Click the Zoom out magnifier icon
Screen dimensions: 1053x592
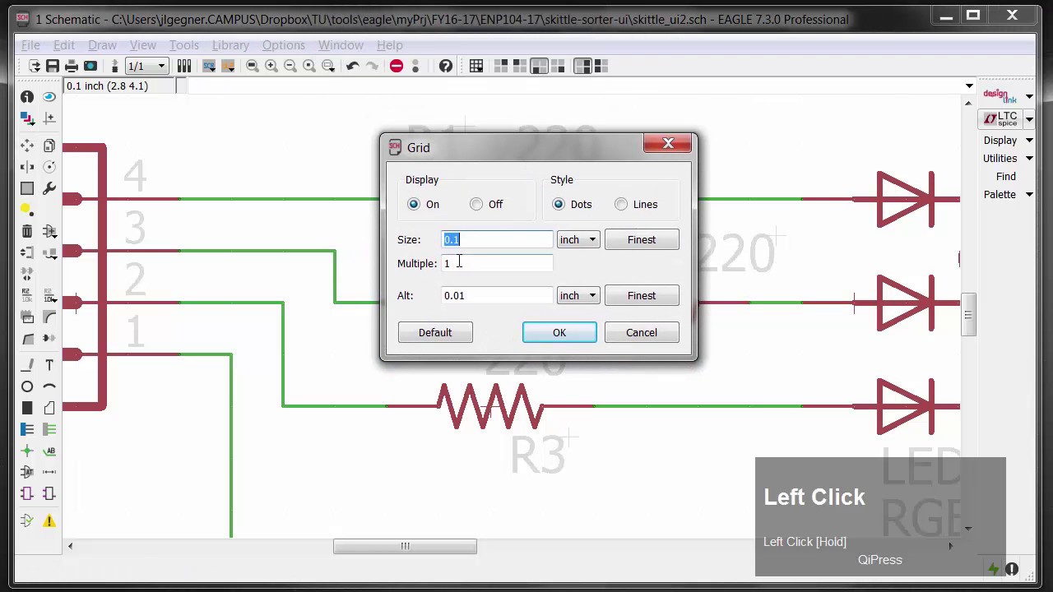[x=290, y=66]
